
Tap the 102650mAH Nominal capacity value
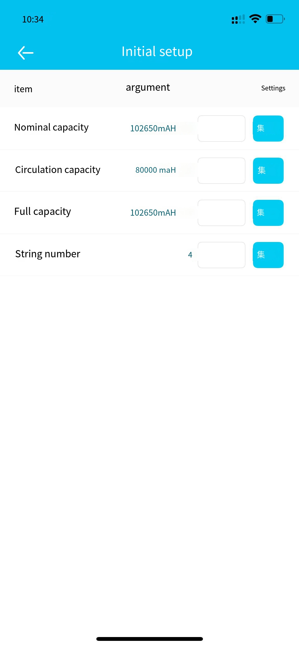click(x=153, y=128)
